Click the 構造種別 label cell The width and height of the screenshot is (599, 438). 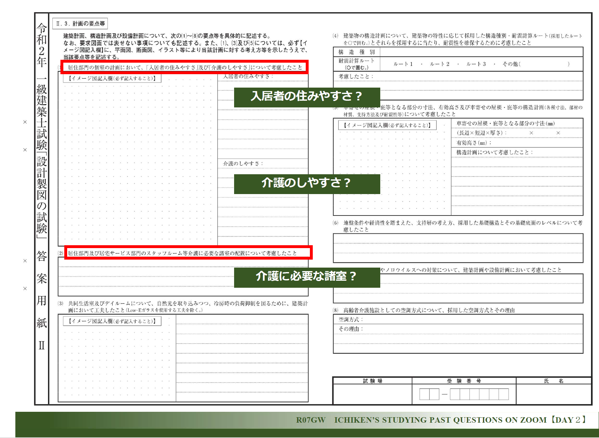point(357,52)
